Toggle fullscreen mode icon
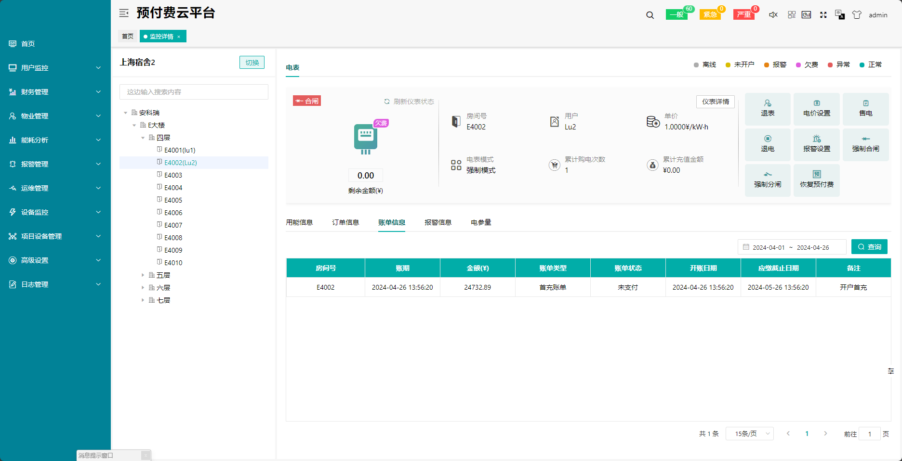Image resolution: width=902 pixels, height=461 pixels. pos(823,15)
